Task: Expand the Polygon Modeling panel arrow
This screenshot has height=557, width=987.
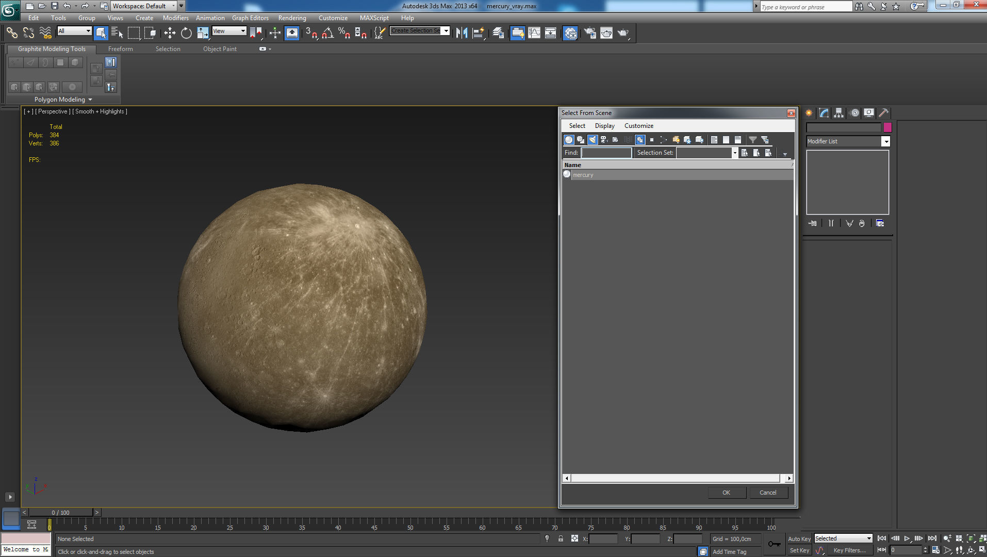Action: [x=90, y=100]
